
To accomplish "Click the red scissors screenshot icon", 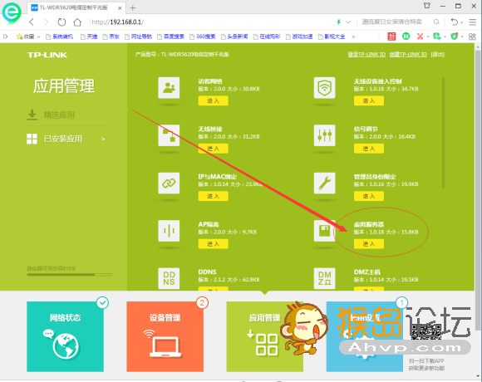I will coord(420,37).
